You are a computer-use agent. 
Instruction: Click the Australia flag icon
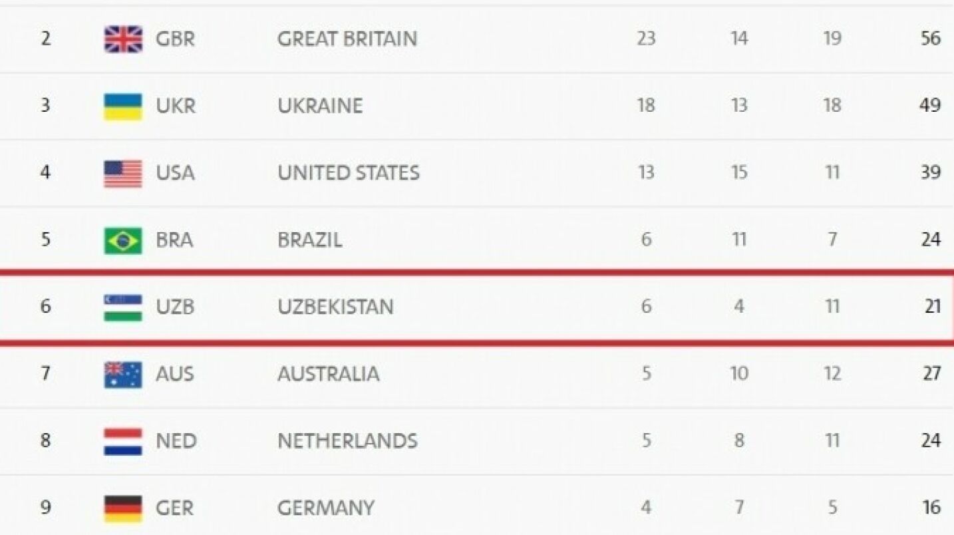123,374
